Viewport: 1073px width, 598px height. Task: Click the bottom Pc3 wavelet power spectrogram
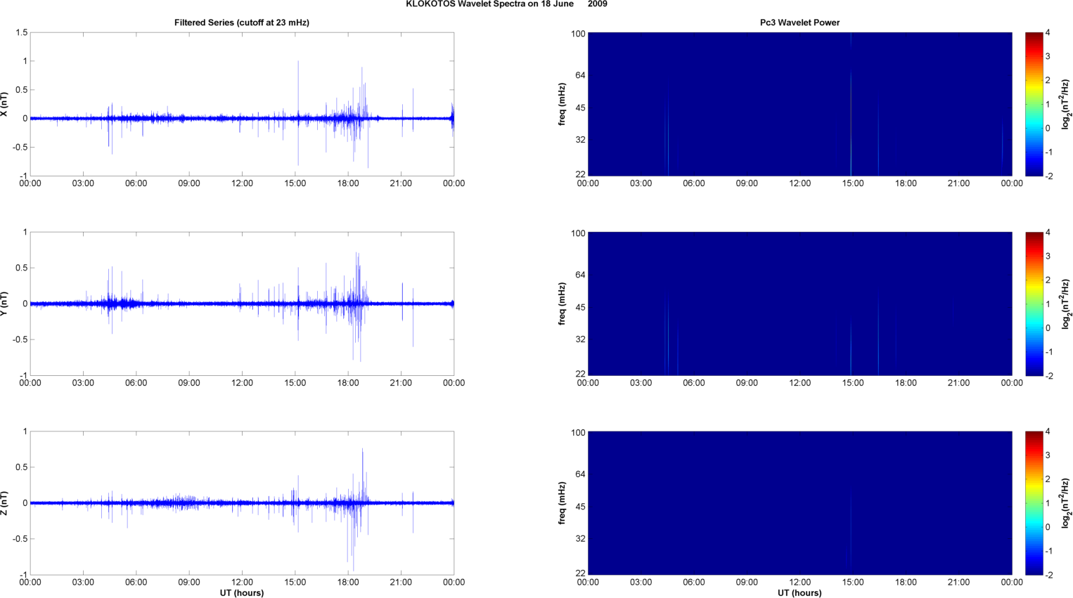(x=799, y=503)
